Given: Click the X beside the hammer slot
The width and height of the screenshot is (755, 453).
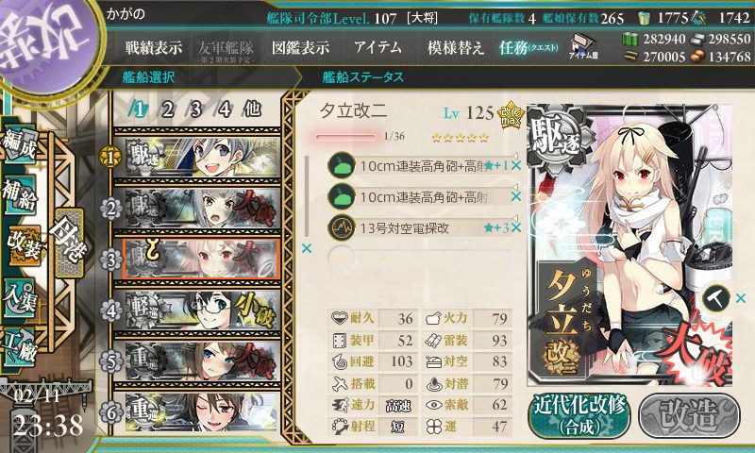Looking at the screenshot, I should click(x=741, y=298).
